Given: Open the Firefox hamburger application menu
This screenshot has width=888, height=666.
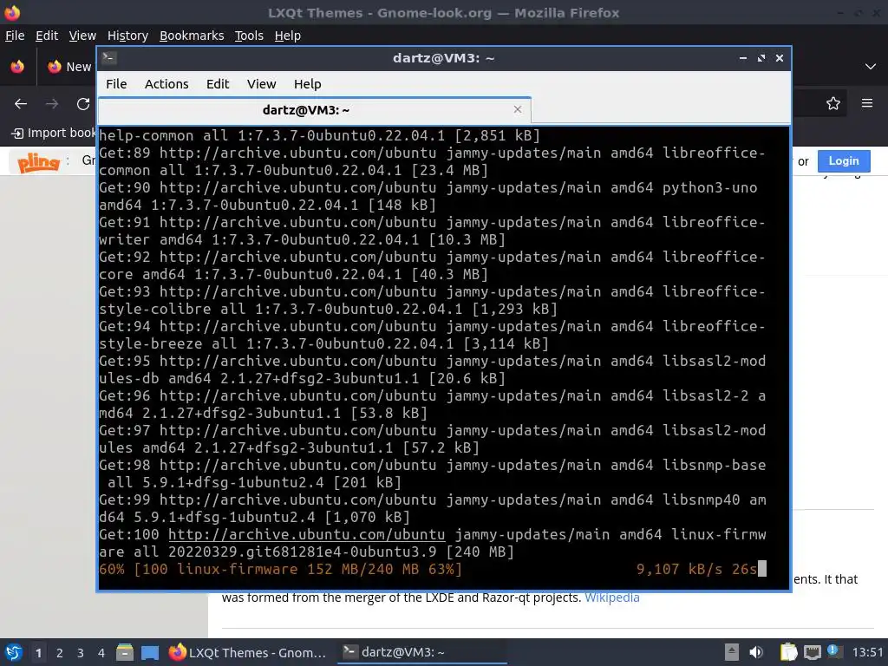Looking at the screenshot, I should pos(867,103).
